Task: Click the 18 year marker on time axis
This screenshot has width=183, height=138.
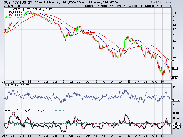Action: [162, 81]
